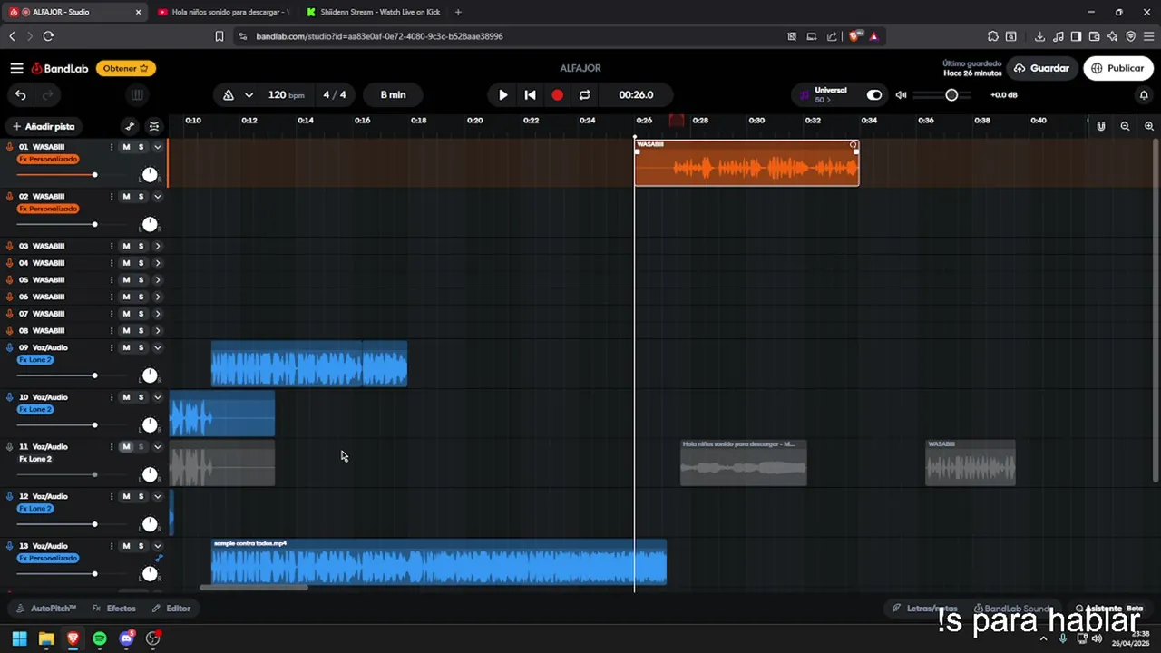
Task: Zoom in the timeline
Action: pyautogui.click(x=1149, y=126)
